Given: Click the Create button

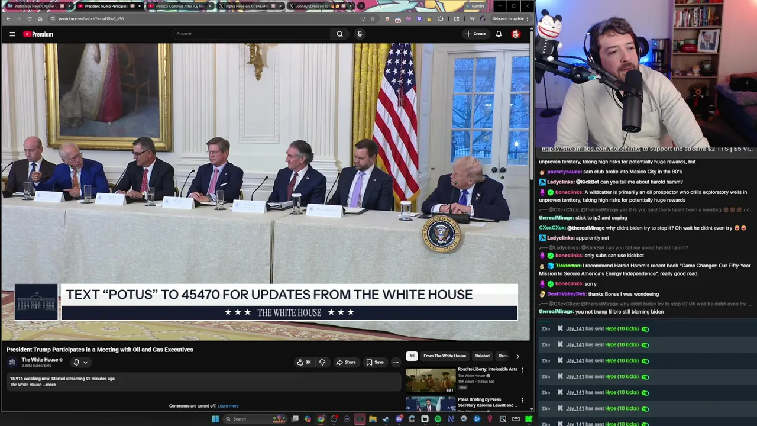Looking at the screenshot, I should coord(475,34).
